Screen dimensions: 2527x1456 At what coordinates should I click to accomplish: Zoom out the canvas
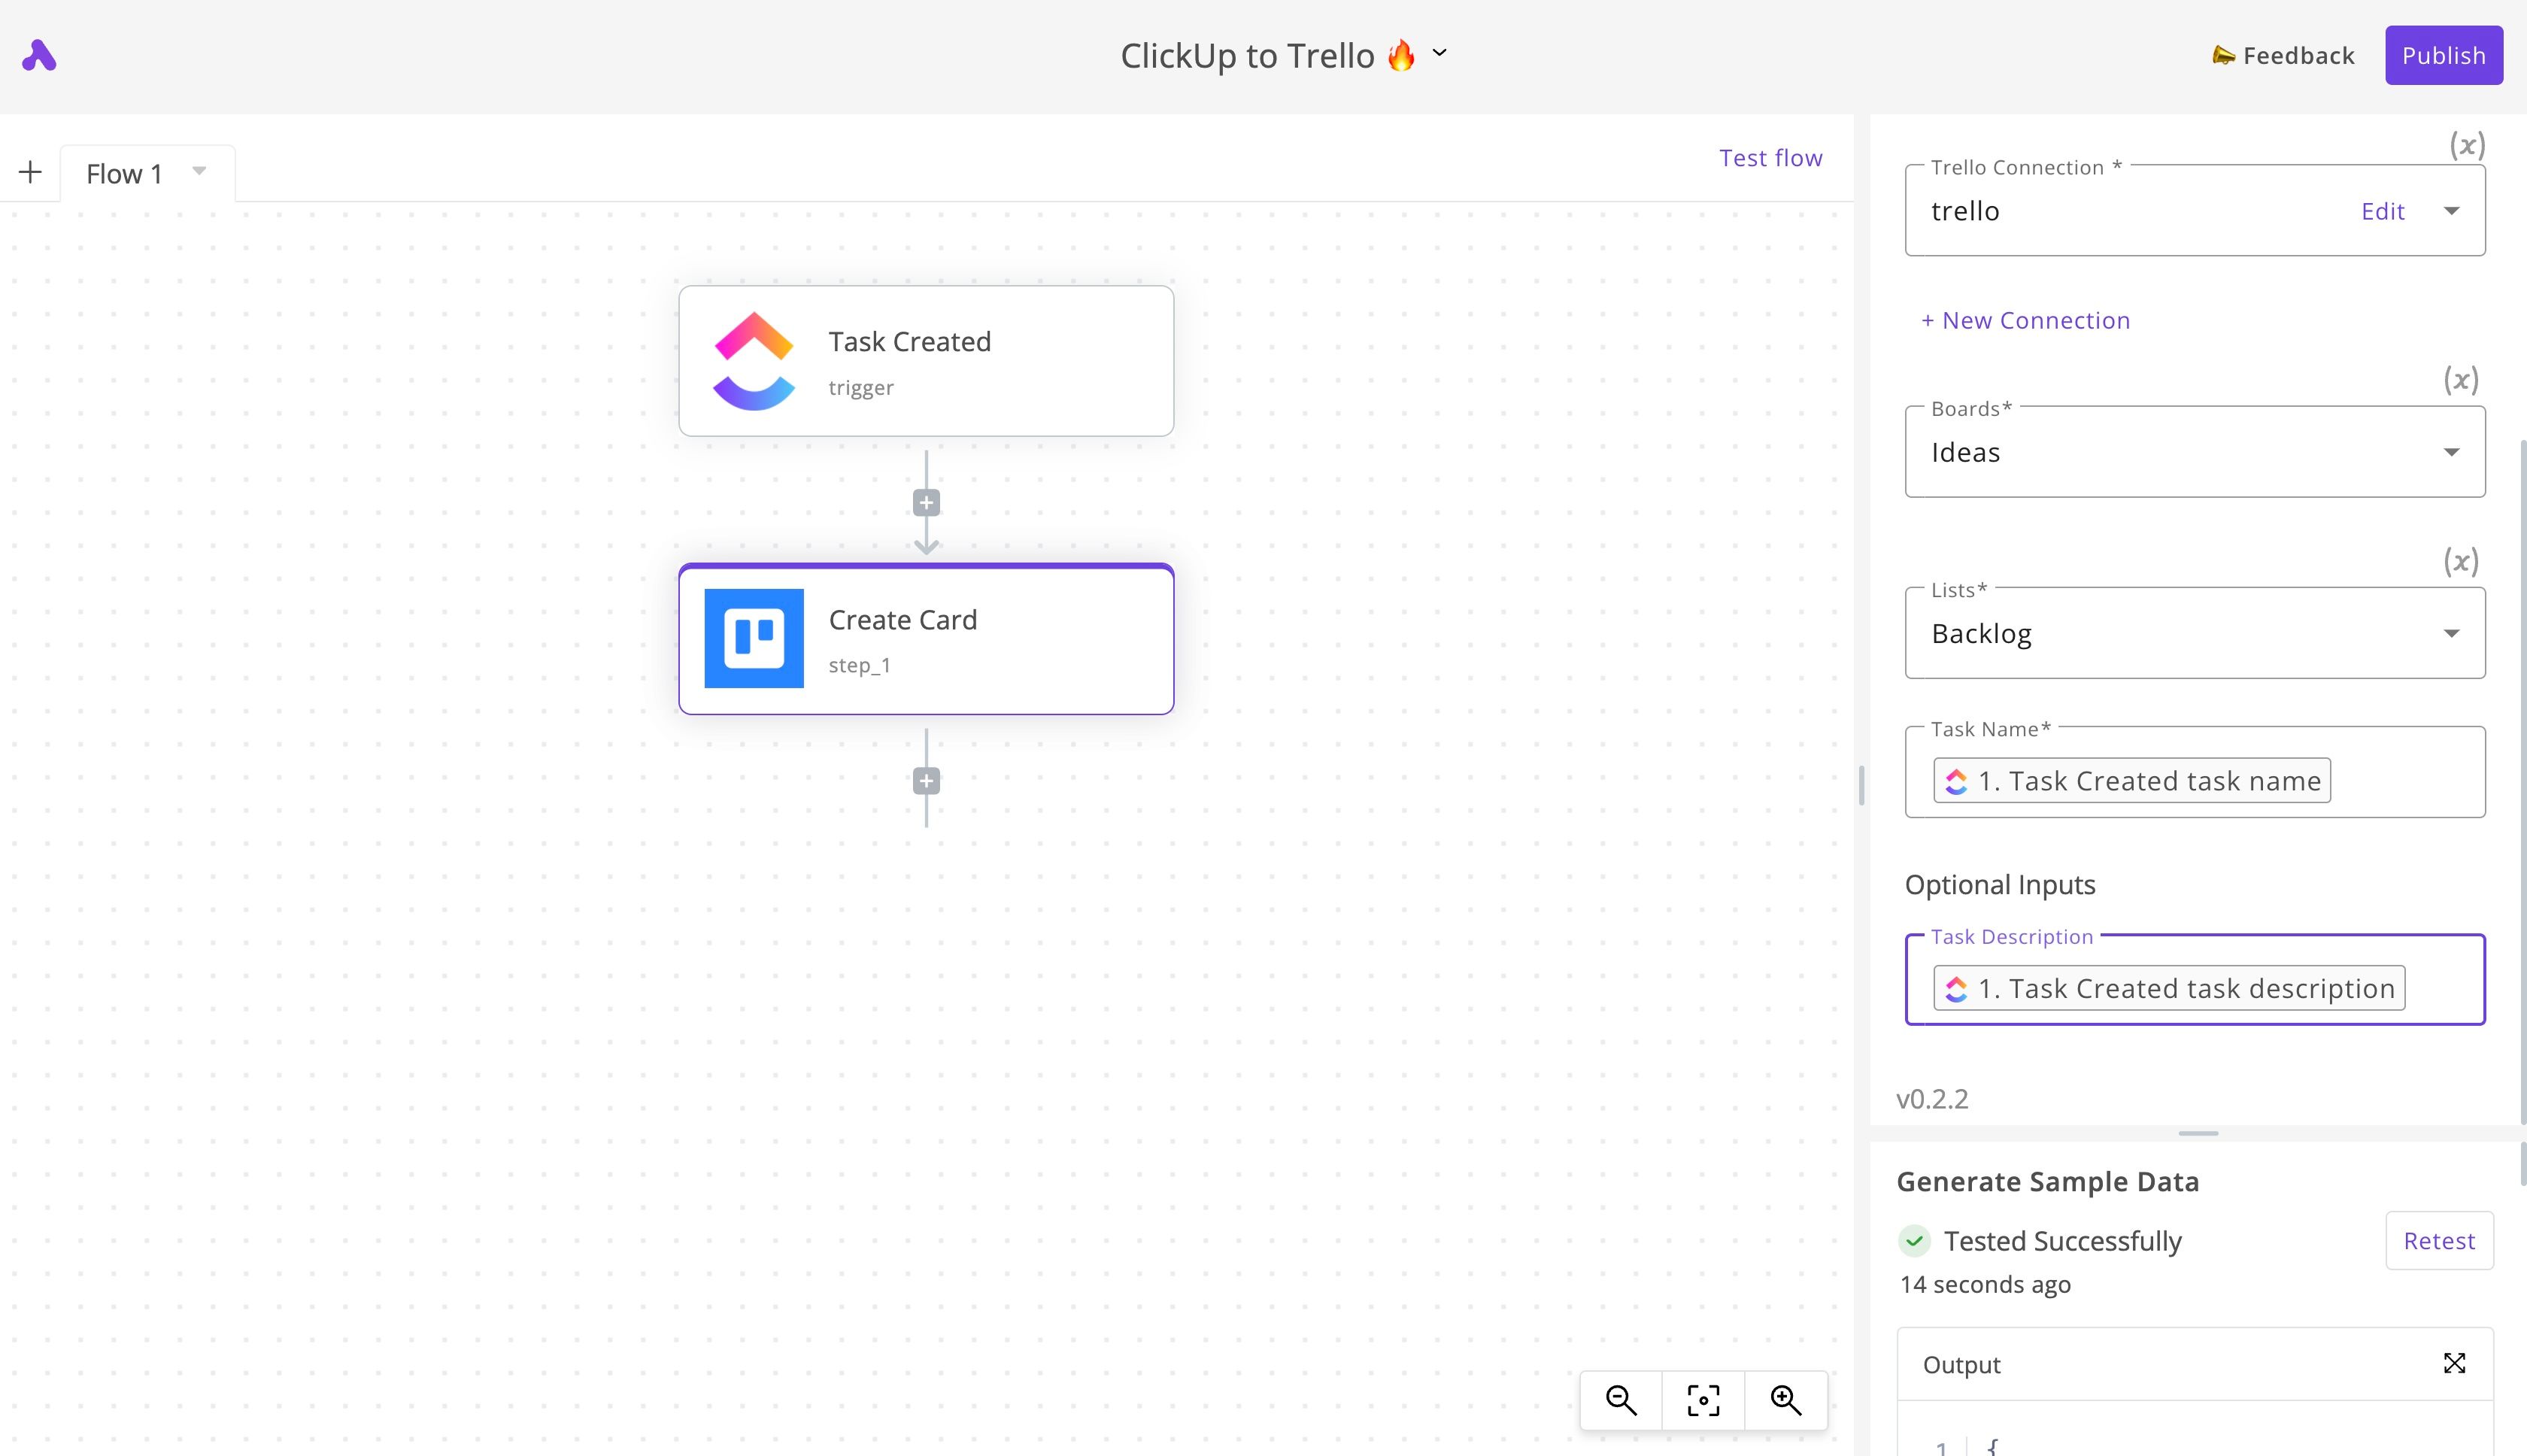point(1621,1400)
